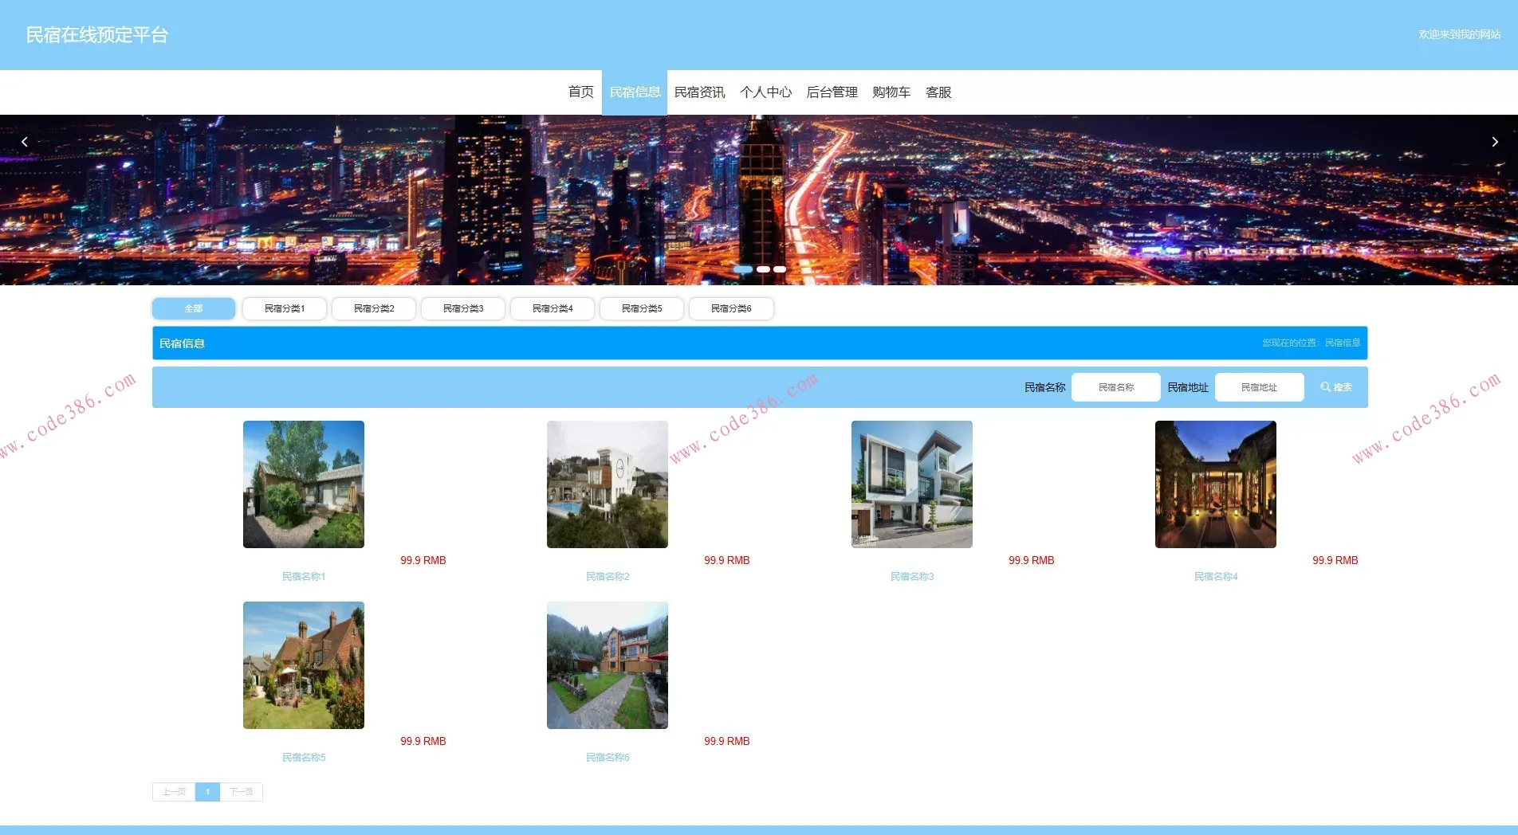Click the 民宿名称3 listing title
Image resolution: width=1518 pixels, height=835 pixels.
click(912, 577)
